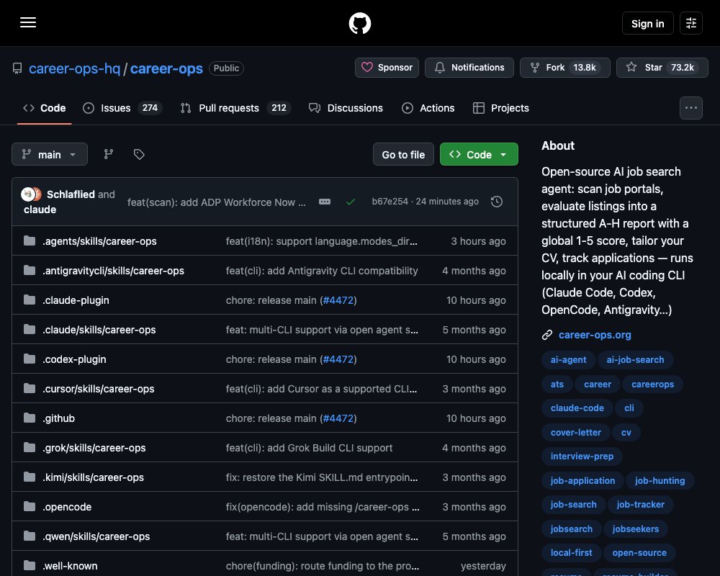Select the open-source topic tag
Screen dimensions: 720x576
639,552
